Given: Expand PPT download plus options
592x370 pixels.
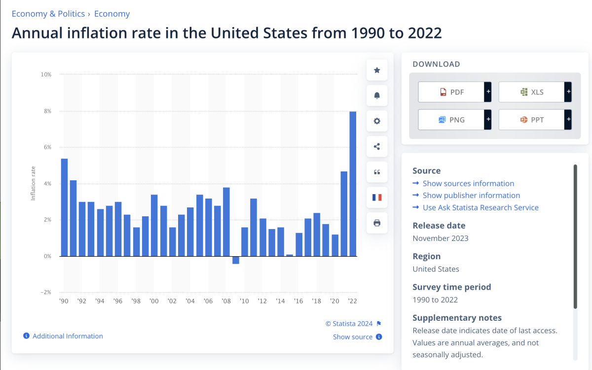Looking at the screenshot, I should tap(568, 120).
